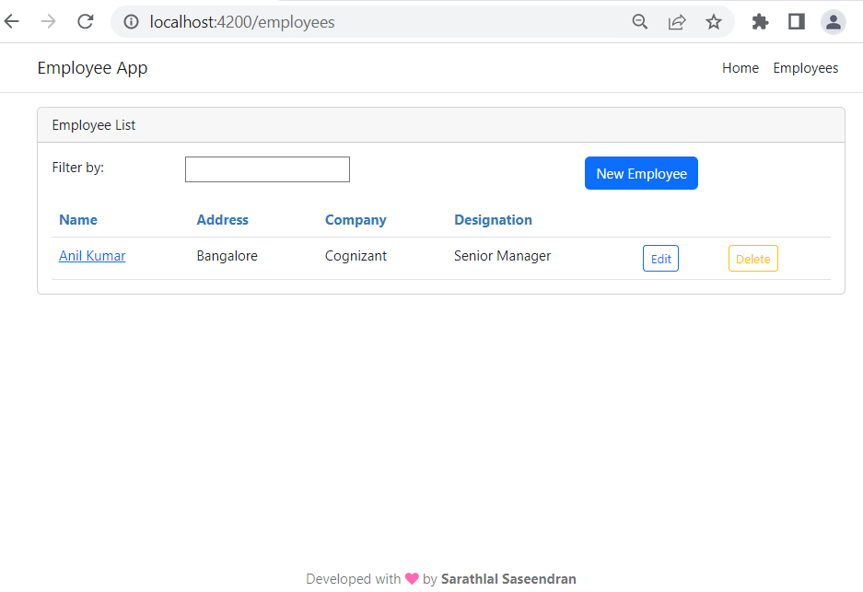
Task: Click the Senior Manager designation cell
Action: [x=502, y=256]
